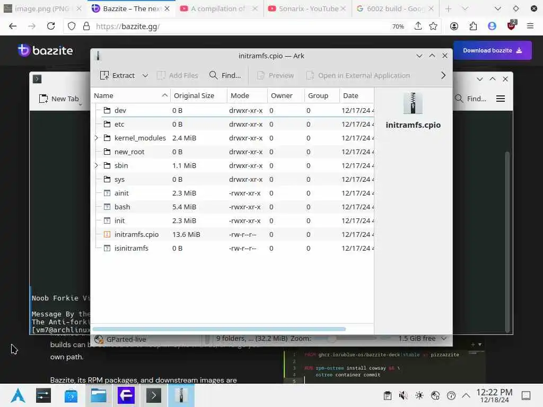This screenshot has height=407, width=543.
Task: Expand the kernel_modules folder
Action: pos(97,138)
